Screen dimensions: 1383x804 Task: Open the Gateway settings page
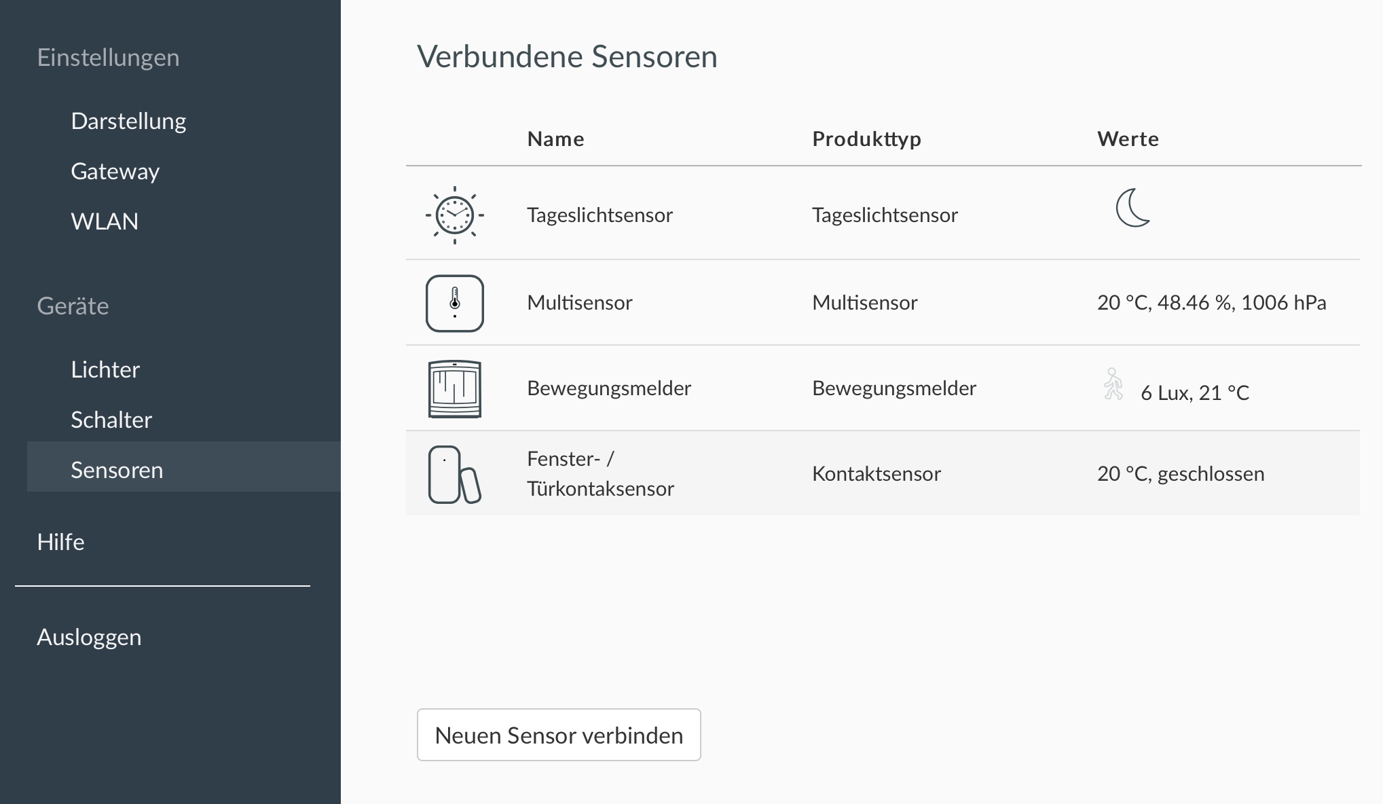click(115, 171)
